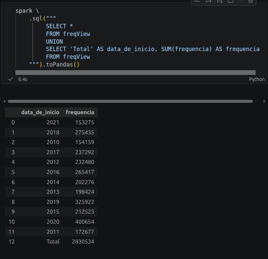Click row index 10 in the table
This screenshot has height=259, width=268.
coord(12,222)
